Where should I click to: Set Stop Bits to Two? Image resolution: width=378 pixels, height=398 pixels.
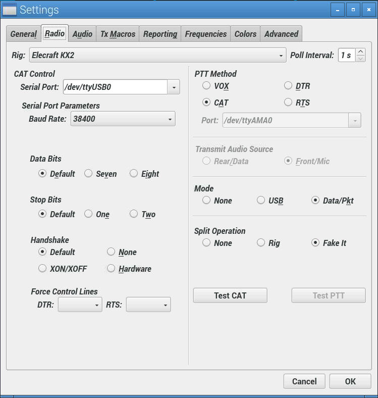click(134, 214)
